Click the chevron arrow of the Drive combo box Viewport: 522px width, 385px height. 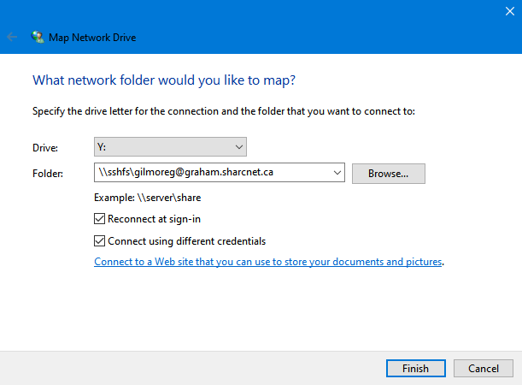pos(237,147)
